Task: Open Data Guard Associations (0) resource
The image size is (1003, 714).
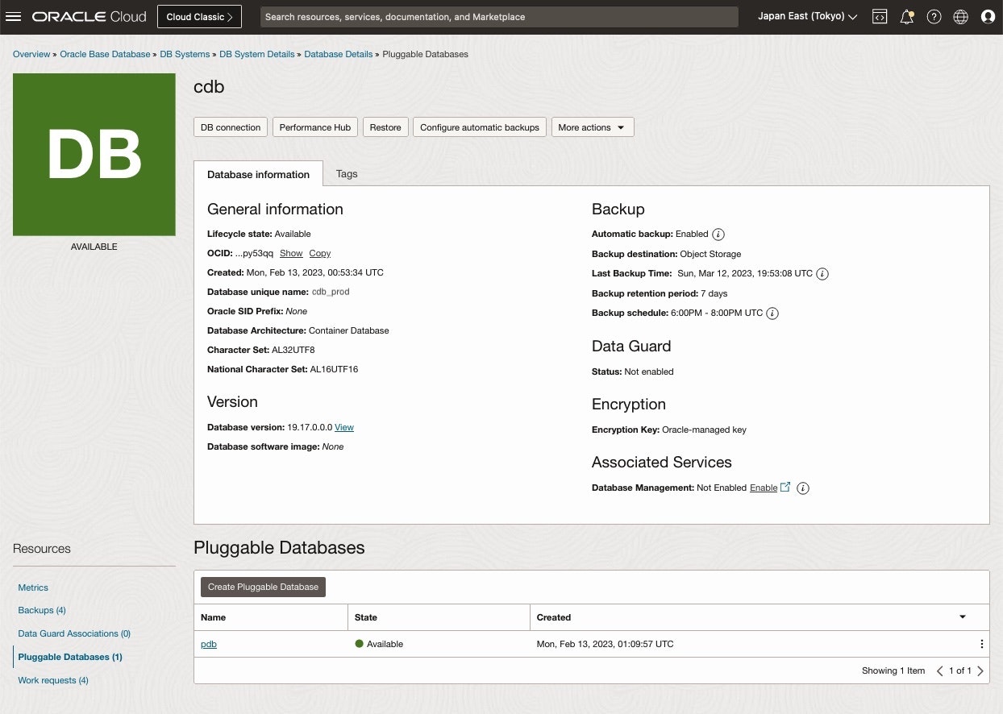Action: click(x=74, y=633)
